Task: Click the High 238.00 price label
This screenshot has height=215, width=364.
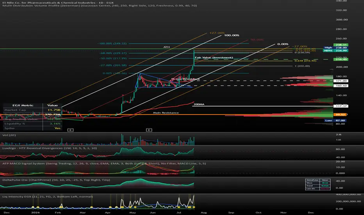Action: point(335,48)
